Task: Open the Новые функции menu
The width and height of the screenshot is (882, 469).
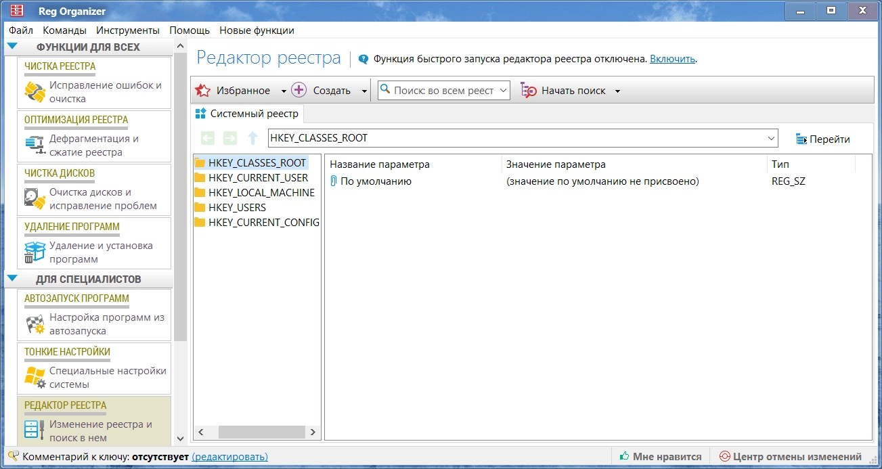Action: [x=257, y=30]
